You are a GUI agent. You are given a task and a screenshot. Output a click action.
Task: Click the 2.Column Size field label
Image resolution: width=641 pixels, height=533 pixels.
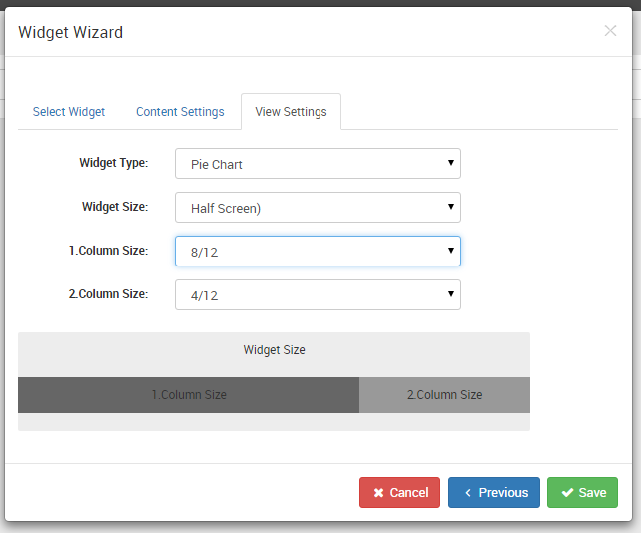pyautogui.click(x=109, y=294)
